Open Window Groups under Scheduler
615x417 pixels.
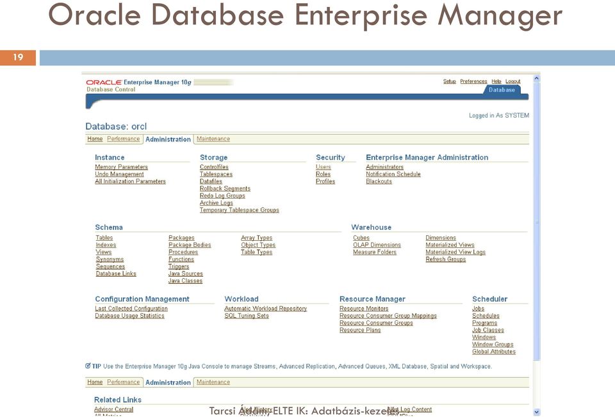[493, 345]
